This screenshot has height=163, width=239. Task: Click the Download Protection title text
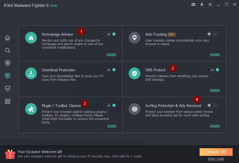point(58,70)
